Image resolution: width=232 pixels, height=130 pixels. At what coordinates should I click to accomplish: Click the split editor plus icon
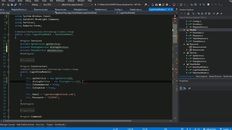coord(175,16)
